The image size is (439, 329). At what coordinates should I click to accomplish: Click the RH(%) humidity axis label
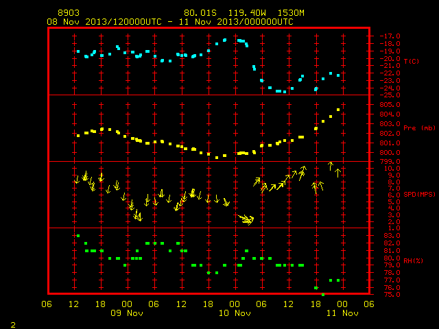click(x=413, y=260)
